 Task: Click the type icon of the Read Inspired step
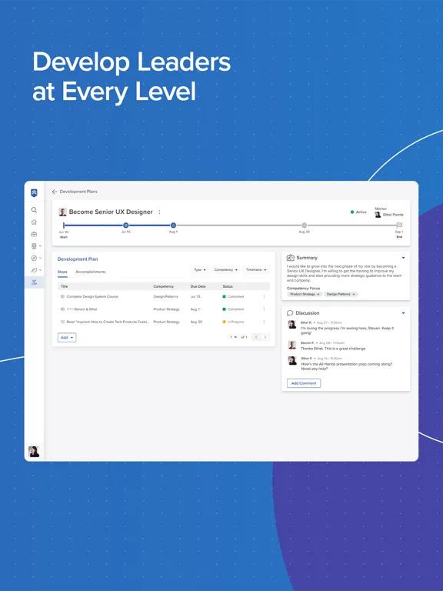pos(62,322)
